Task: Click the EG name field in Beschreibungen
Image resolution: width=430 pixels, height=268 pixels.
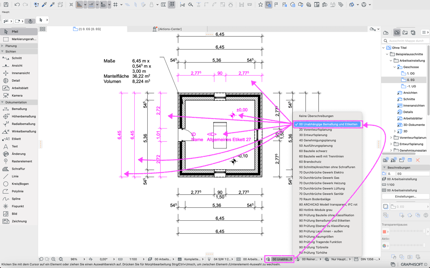Action: [x=413, y=173]
